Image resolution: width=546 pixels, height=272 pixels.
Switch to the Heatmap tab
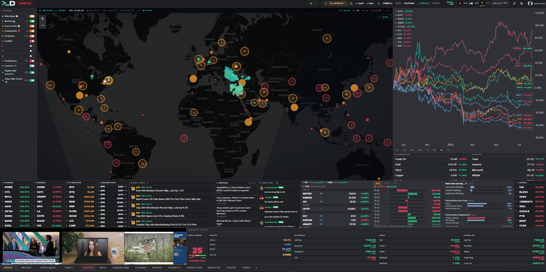click(157, 268)
